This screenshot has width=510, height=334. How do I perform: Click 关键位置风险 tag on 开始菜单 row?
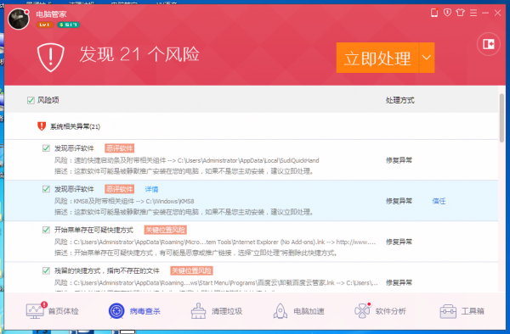(165, 230)
